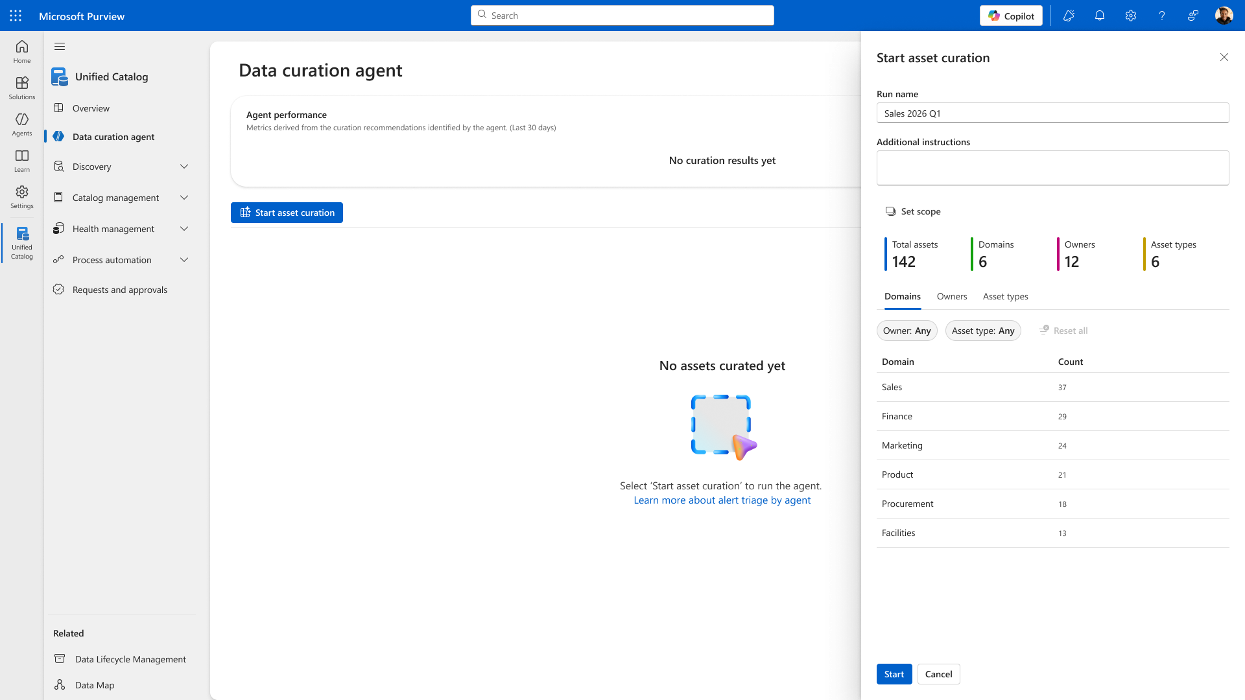Select the Marketing domain row

coord(1052,445)
